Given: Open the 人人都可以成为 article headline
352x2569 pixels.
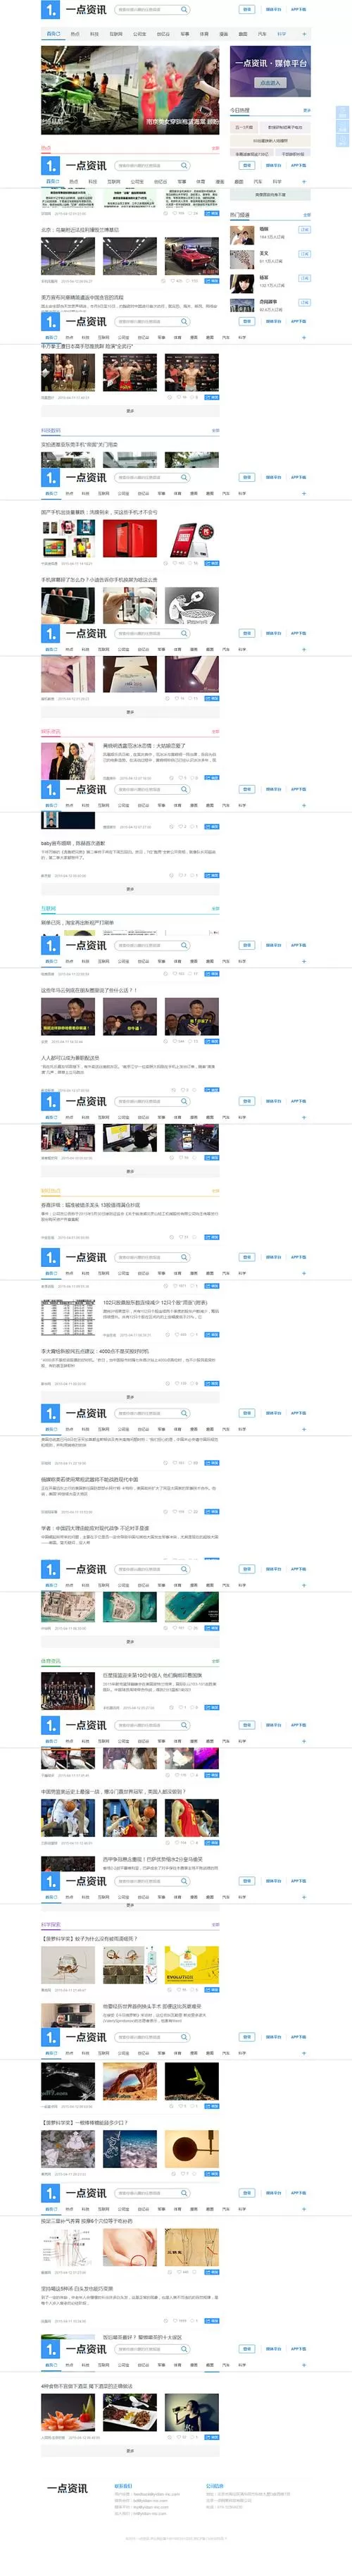Looking at the screenshot, I should pyautogui.click(x=70, y=1058).
